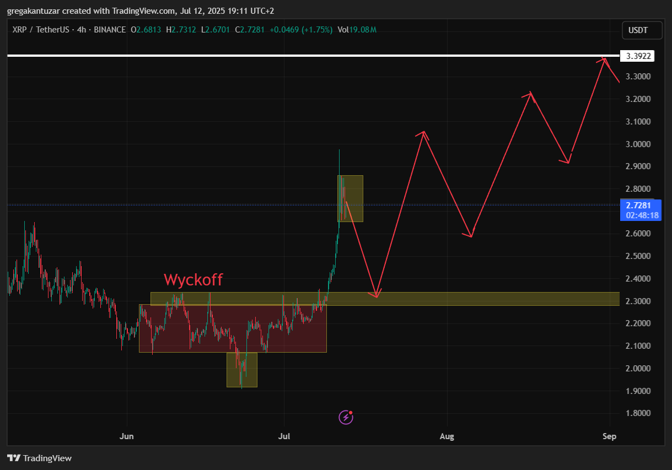
Task: Click the 2.5000 price axis label
Action: tap(638, 256)
